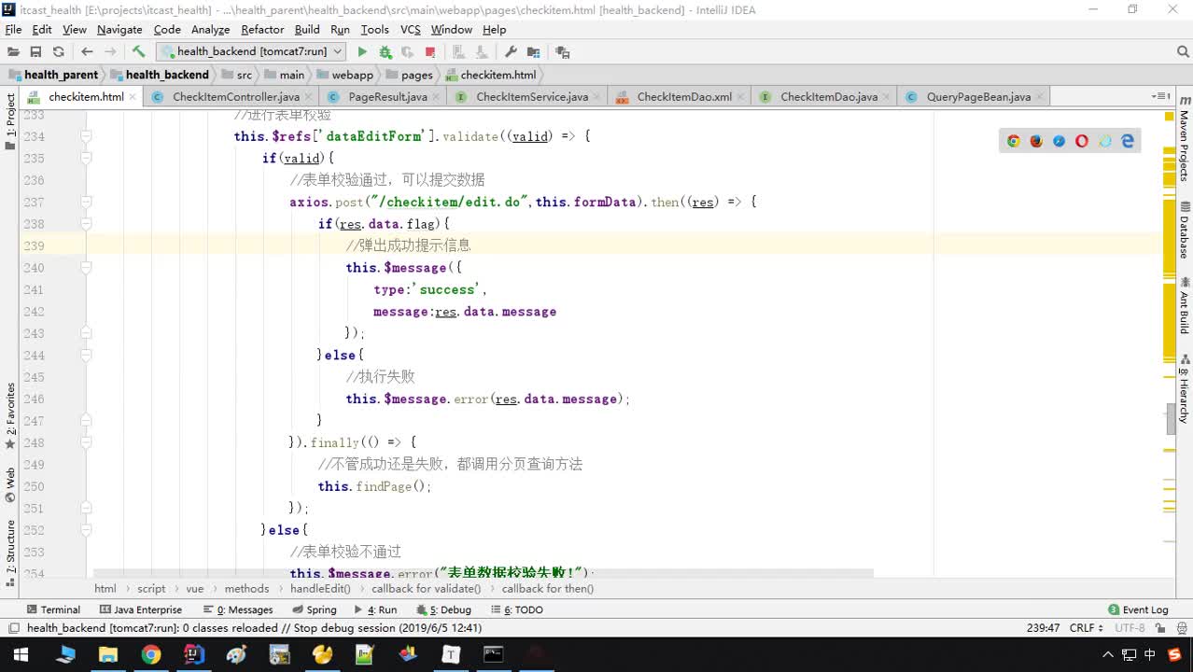Screen dimensions: 1193x672
Task: Click the Synchronize refresh icon
Action: (x=58, y=52)
